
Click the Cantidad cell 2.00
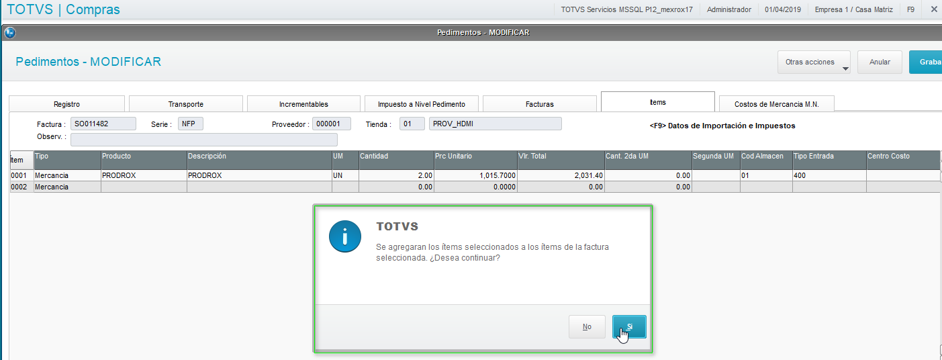[x=396, y=175]
